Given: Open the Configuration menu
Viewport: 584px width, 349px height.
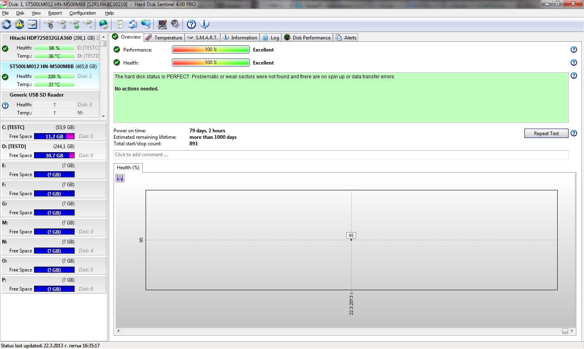Looking at the screenshot, I should (x=82, y=13).
